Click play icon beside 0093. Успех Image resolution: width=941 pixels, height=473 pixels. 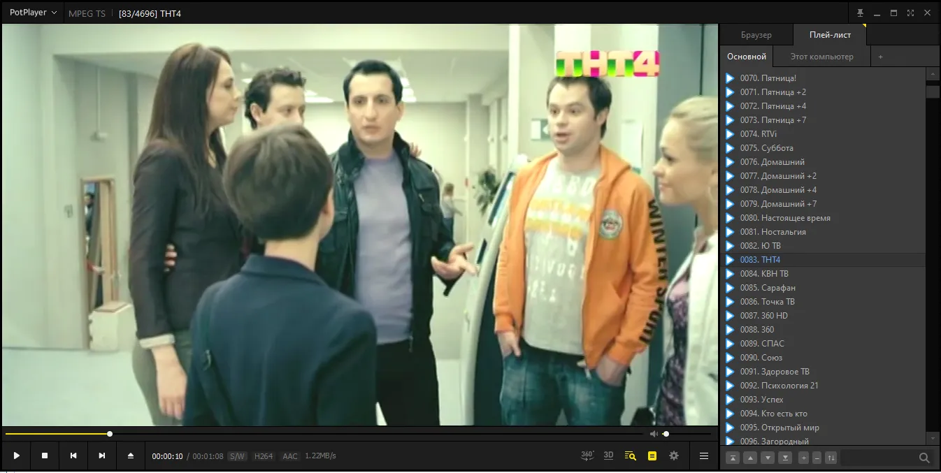click(x=730, y=400)
